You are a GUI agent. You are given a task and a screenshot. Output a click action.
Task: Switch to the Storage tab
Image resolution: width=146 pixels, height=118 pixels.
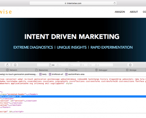tap(131, 70)
